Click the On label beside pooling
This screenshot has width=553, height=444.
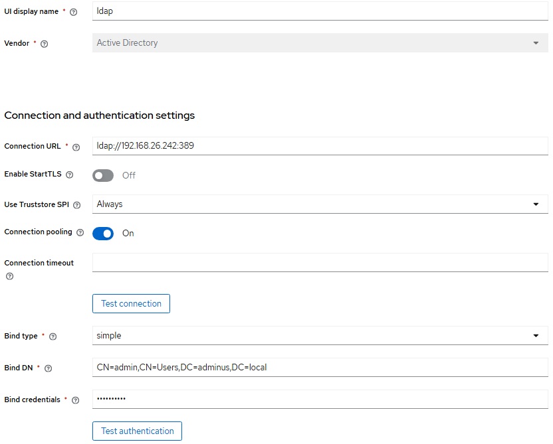tap(128, 234)
